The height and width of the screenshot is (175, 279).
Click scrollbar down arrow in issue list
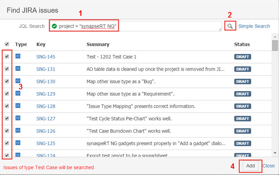pos(275,153)
